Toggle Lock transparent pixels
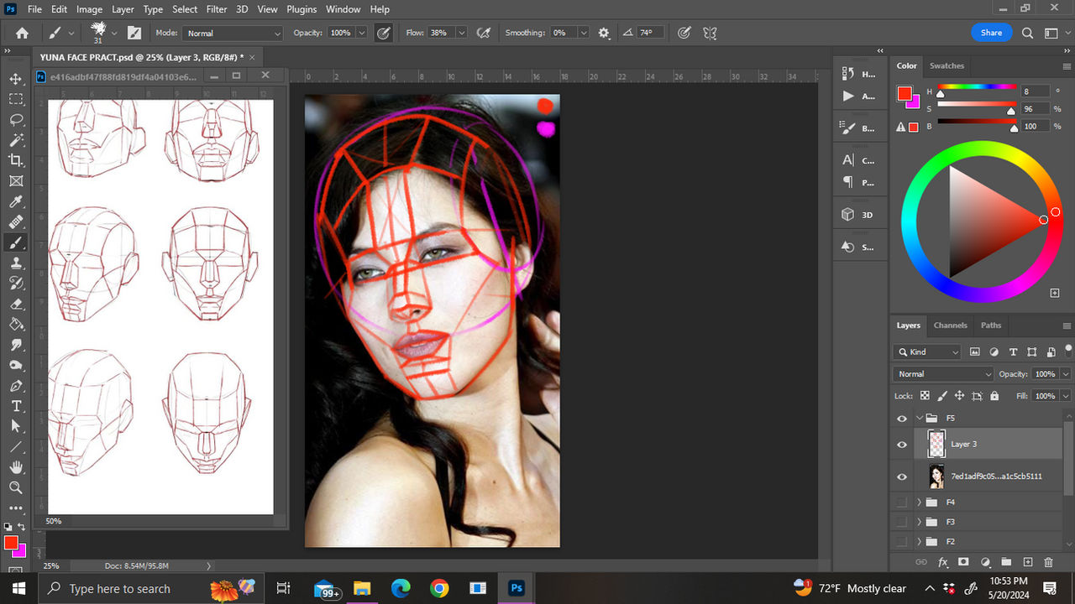1075x604 pixels. 925,395
